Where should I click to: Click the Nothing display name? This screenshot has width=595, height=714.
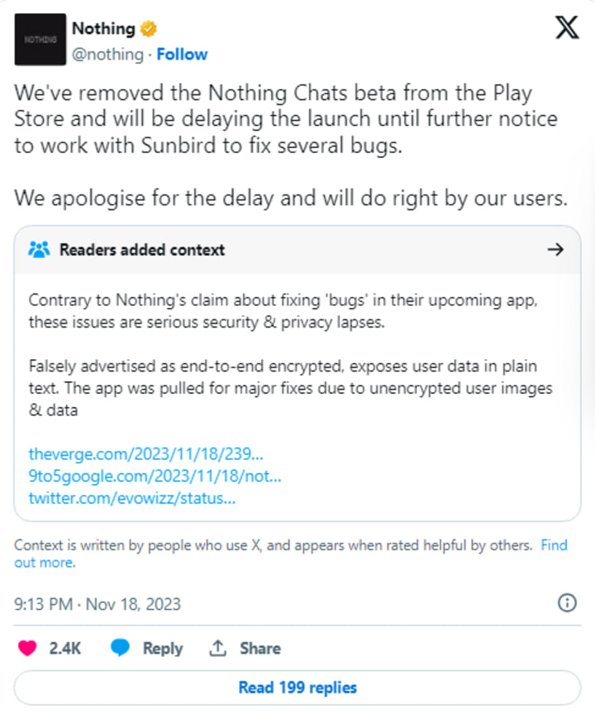point(104,28)
